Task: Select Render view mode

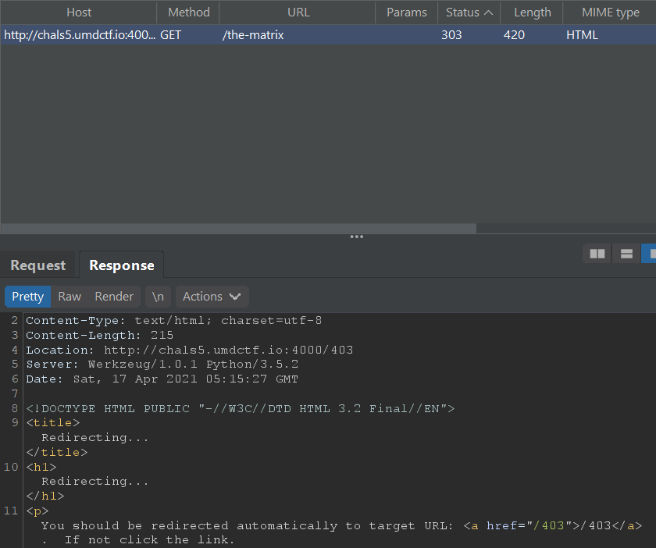Action: point(114,297)
